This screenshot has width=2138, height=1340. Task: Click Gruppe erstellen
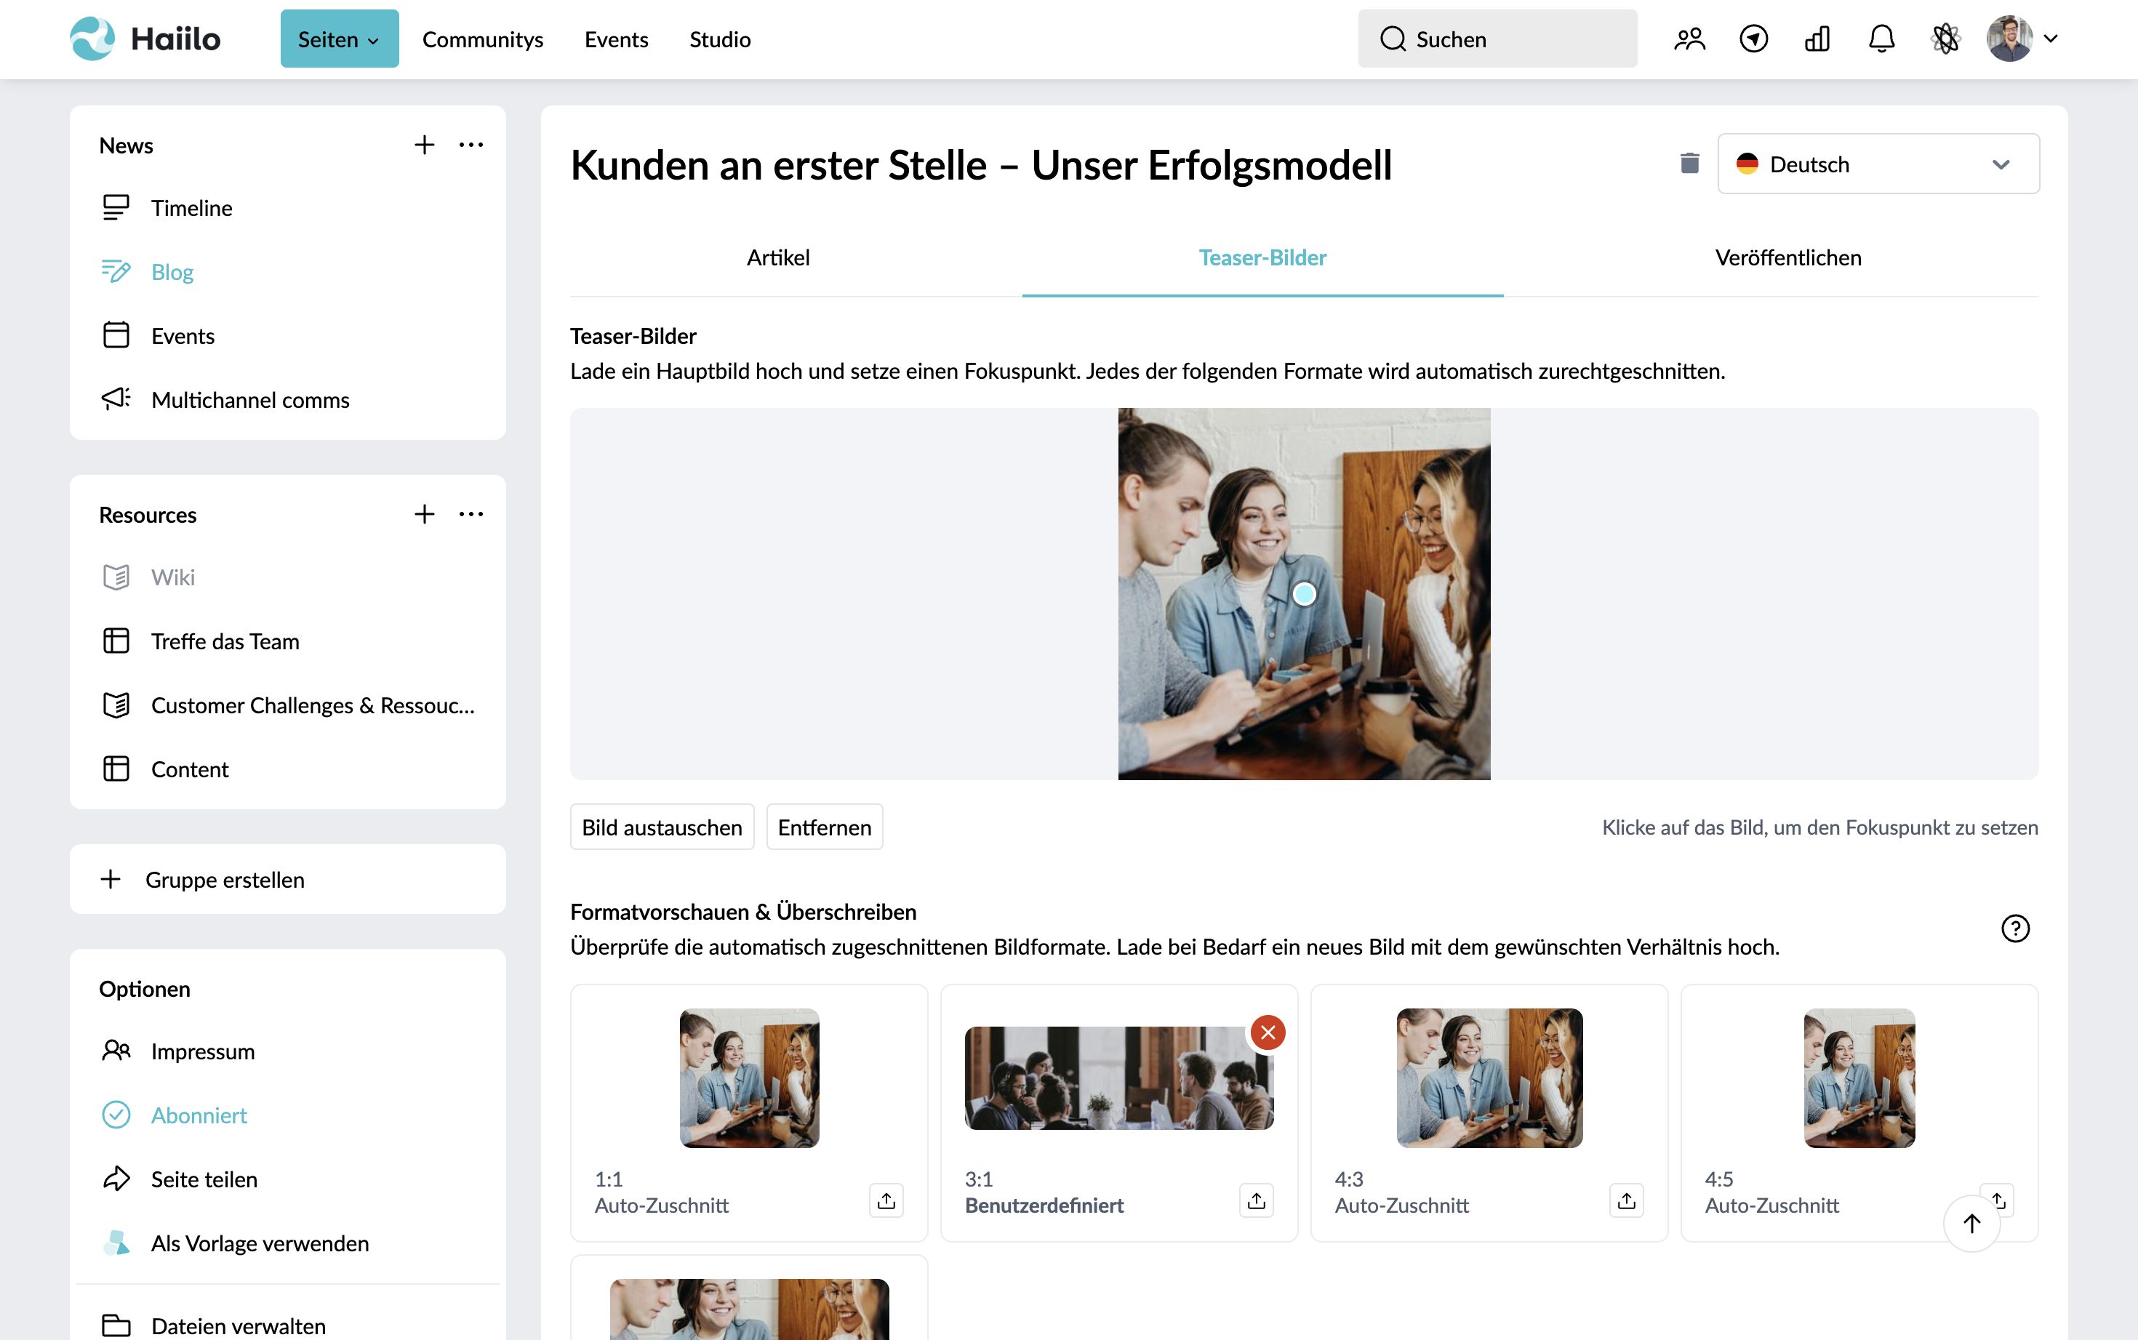point(287,879)
